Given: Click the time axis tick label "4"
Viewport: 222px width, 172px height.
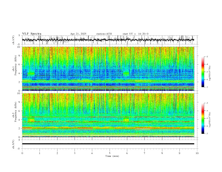Looking at the screenshot, I should click(x=92, y=153).
